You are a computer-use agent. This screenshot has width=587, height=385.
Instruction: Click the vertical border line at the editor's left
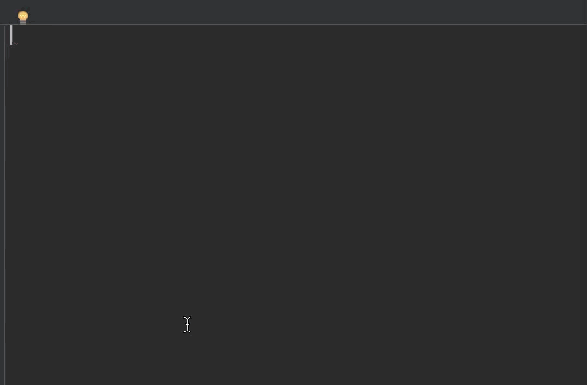coord(5,205)
